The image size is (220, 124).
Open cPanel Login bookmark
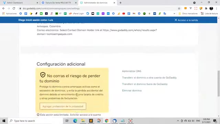pyautogui.click(x=76, y=14)
